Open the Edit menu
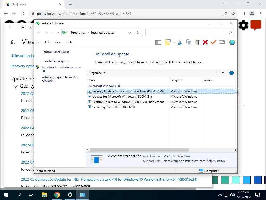 [x=48, y=42]
